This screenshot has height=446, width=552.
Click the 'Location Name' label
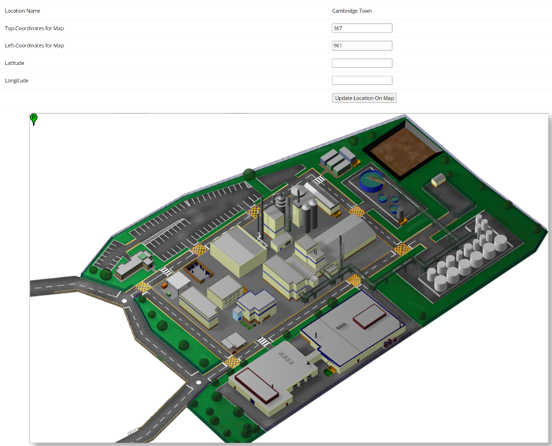[23, 11]
